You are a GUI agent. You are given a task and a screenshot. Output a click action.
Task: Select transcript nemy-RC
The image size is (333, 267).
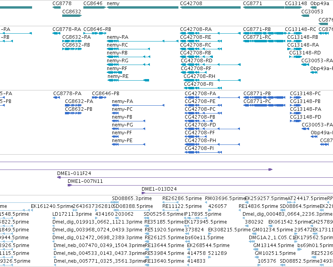[128, 49]
